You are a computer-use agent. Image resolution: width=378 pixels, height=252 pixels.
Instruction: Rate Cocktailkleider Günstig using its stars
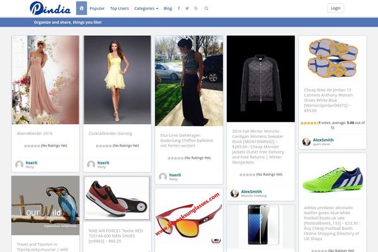[x=104, y=146]
